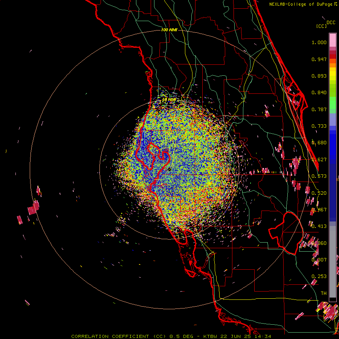The image size is (339, 339).
Task: Click the 0.893 value on the color scale
Action: tap(319, 76)
